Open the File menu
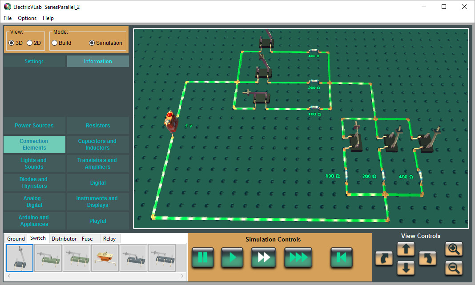The height and width of the screenshot is (285, 475). pyautogui.click(x=7, y=18)
